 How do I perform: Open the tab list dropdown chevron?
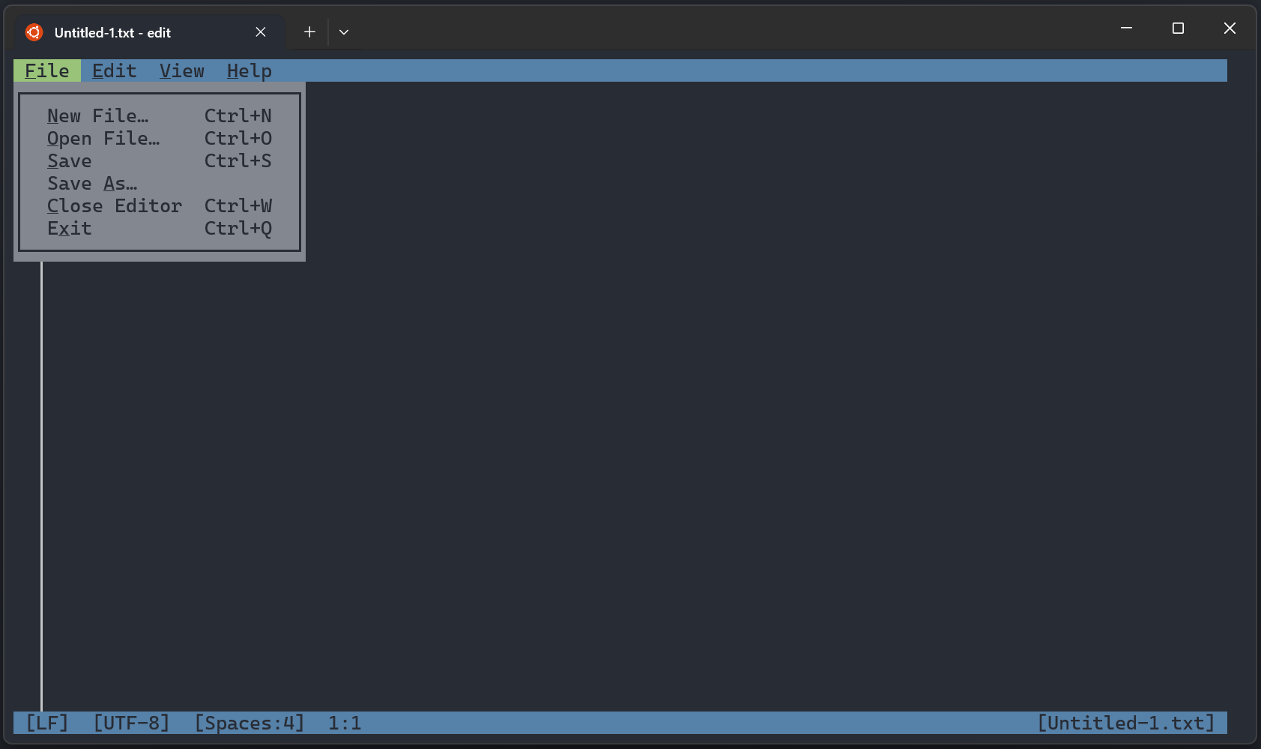[344, 32]
